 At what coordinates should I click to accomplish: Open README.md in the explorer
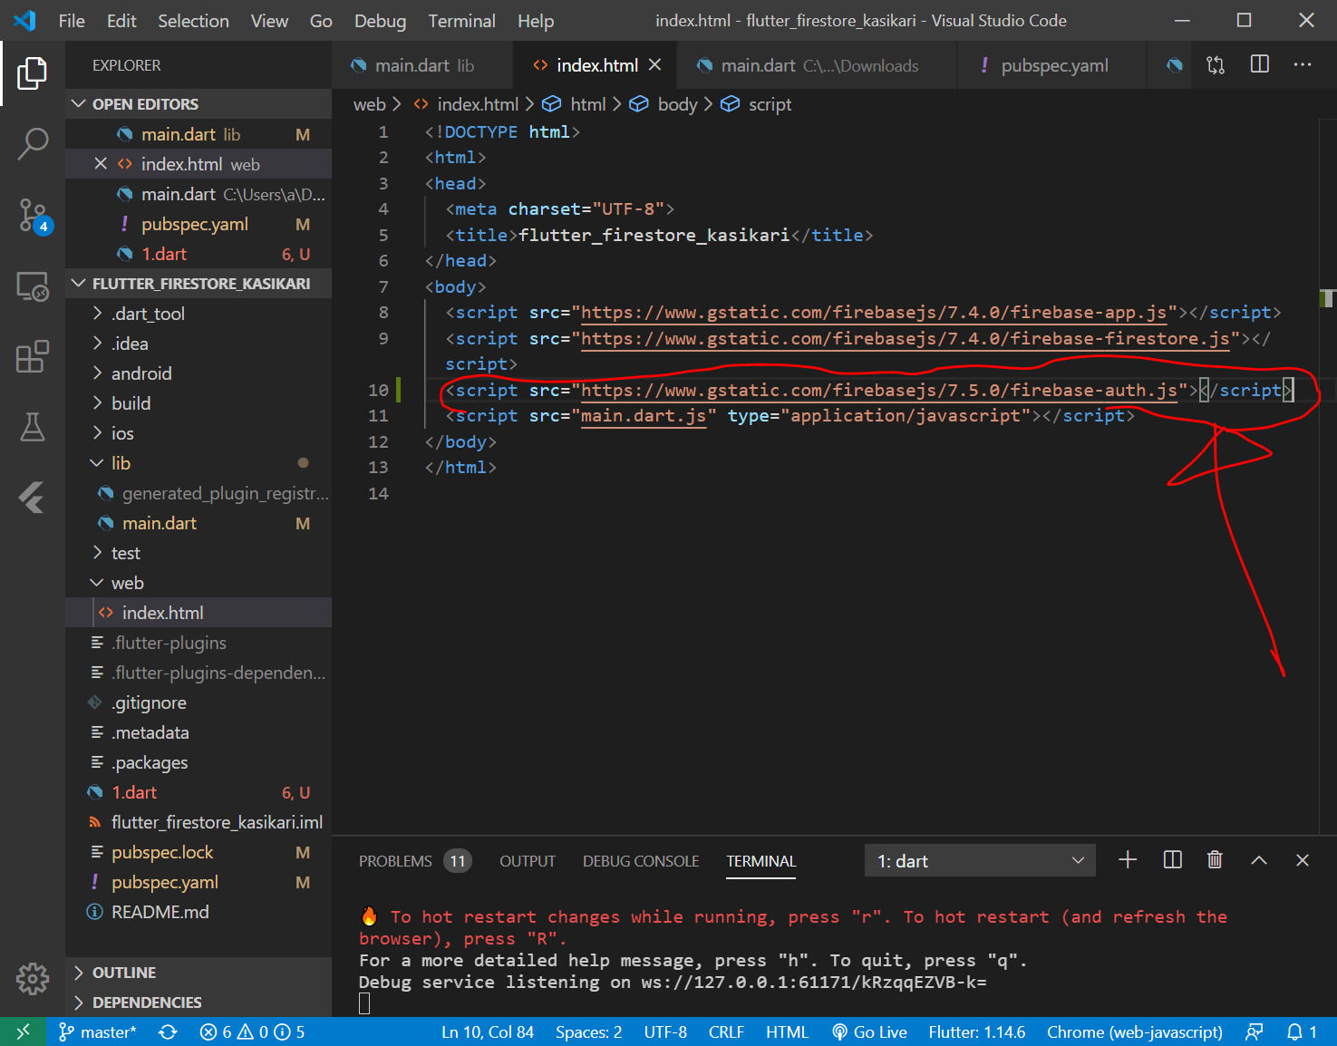[x=199, y=912]
